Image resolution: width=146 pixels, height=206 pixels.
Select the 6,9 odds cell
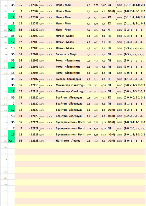[x=88, y=24]
